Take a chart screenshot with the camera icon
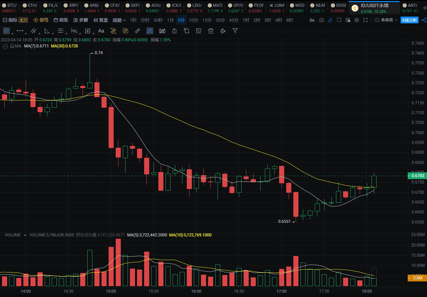The image size is (427, 297). [x=321, y=20]
